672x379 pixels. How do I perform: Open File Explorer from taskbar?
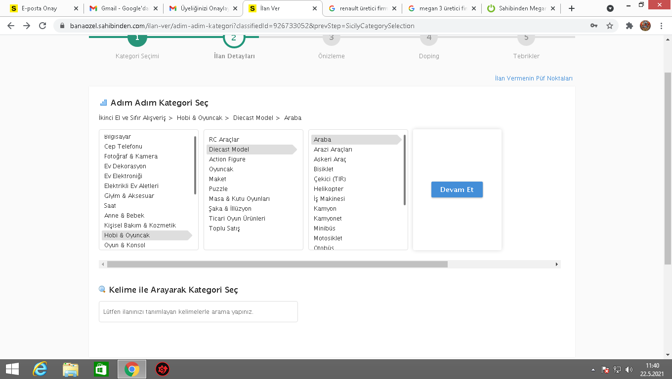point(71,369)
